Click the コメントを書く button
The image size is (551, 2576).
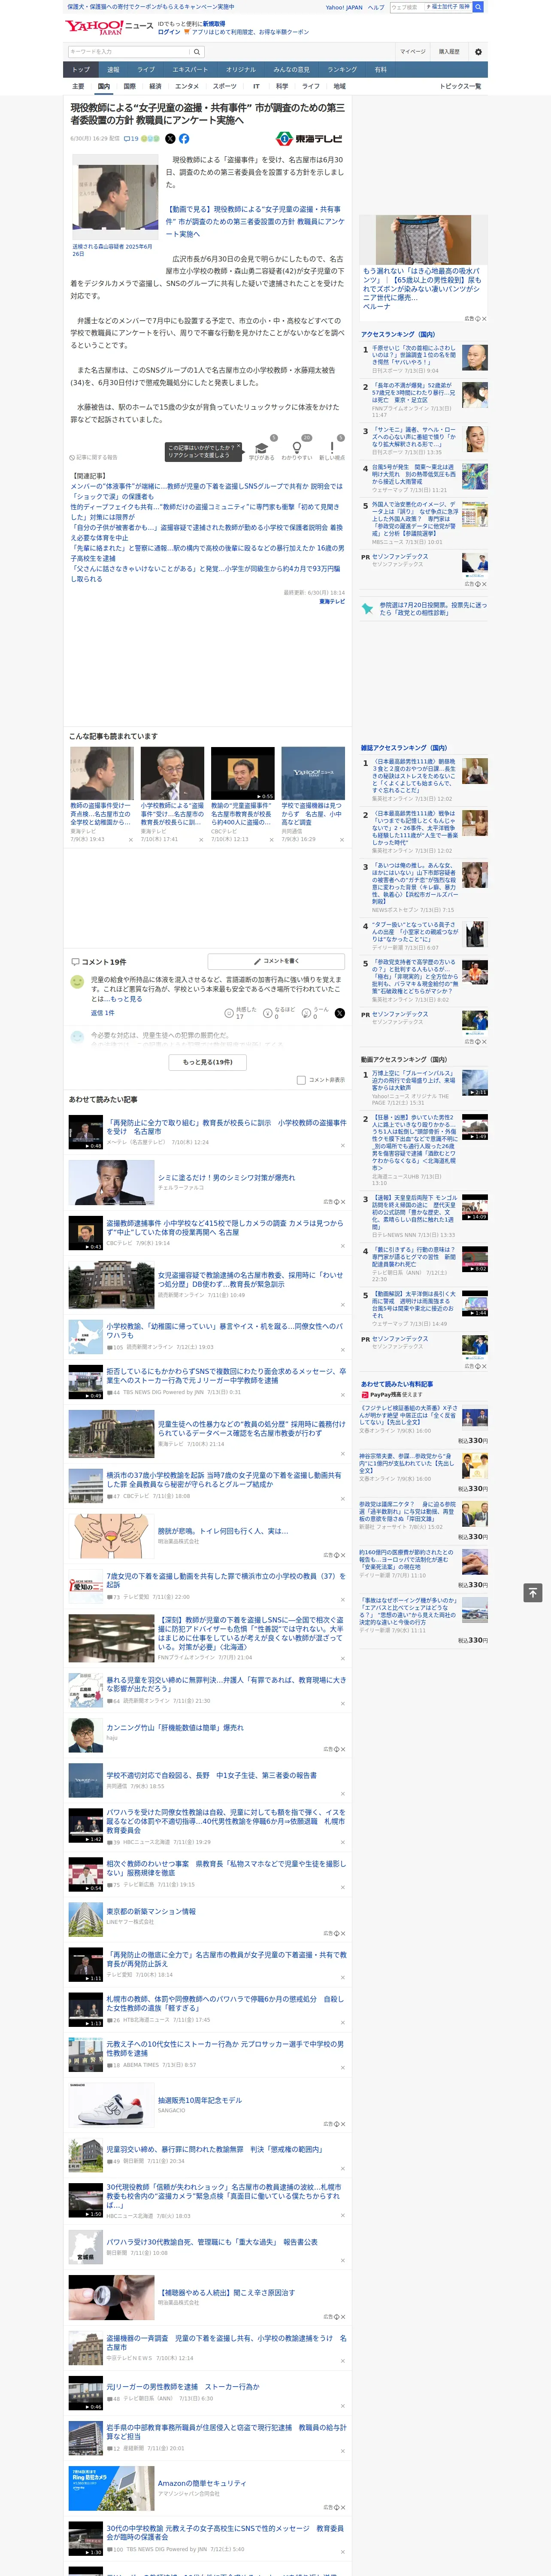[x=276, y=961]
